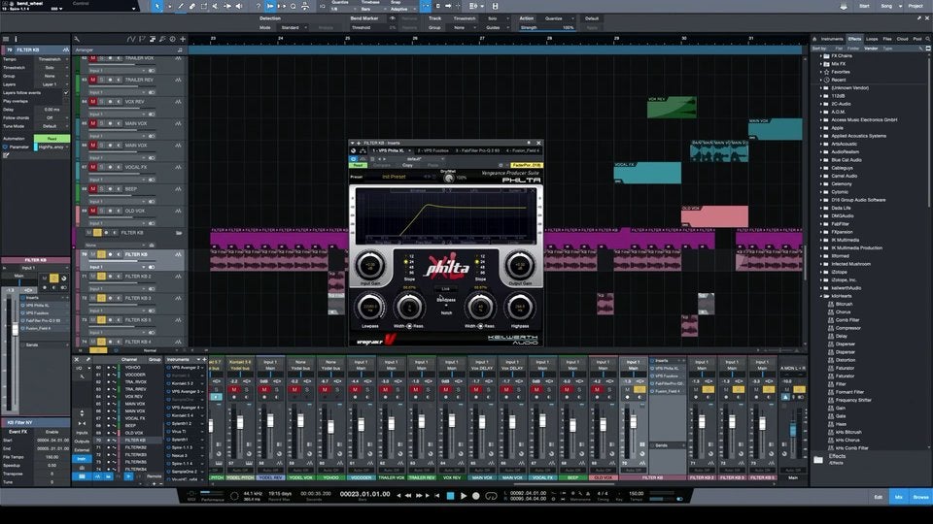Adjust the Highpass frequency knob

coord(520,308)
